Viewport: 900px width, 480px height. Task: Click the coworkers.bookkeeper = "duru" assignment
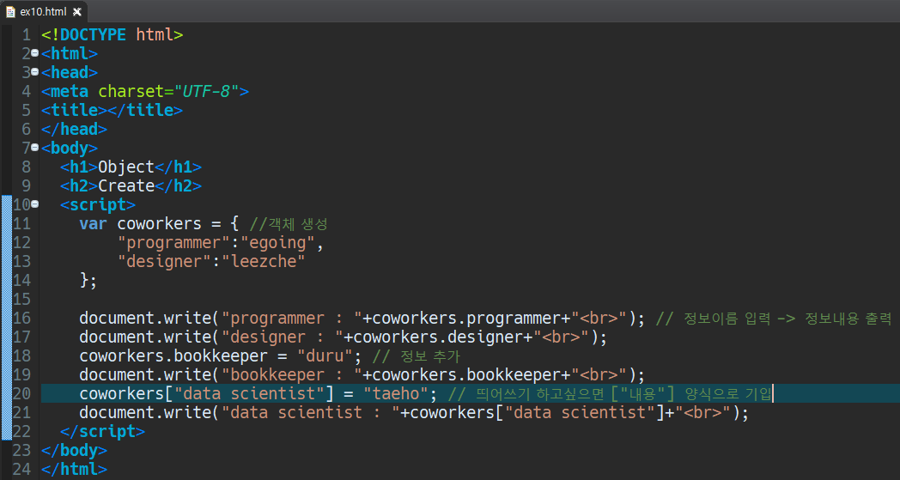(221, 356)
